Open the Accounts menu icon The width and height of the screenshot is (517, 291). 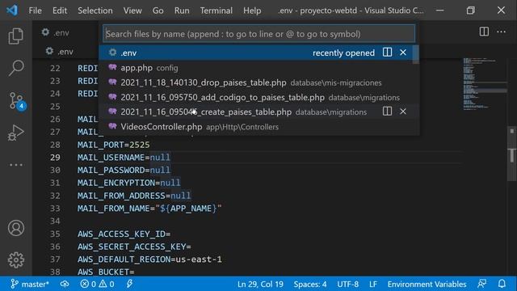[16, 228]
